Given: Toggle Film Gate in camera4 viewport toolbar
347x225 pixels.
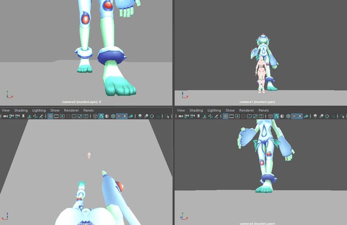Looking at the screenshot, I should 232,116.
